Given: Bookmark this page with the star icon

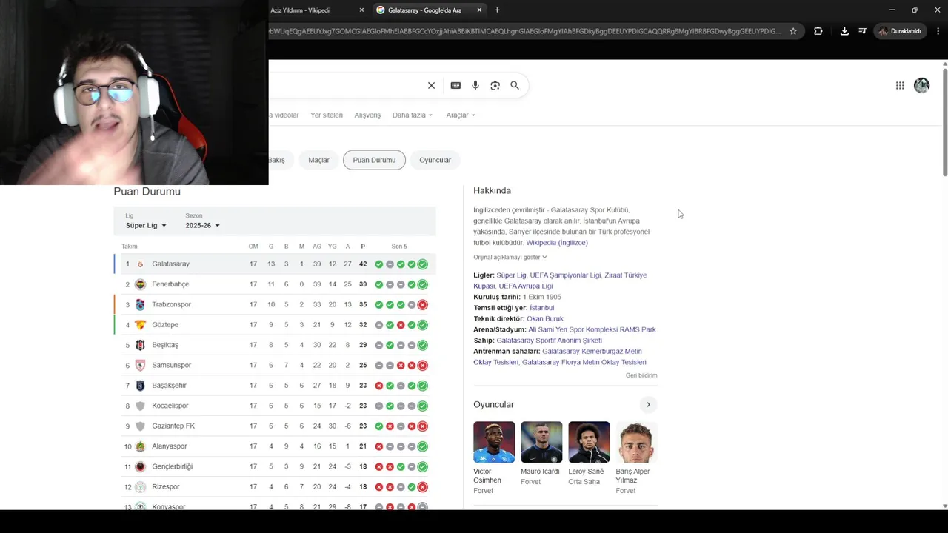Looking at the screenshot, I should point(793,31).
